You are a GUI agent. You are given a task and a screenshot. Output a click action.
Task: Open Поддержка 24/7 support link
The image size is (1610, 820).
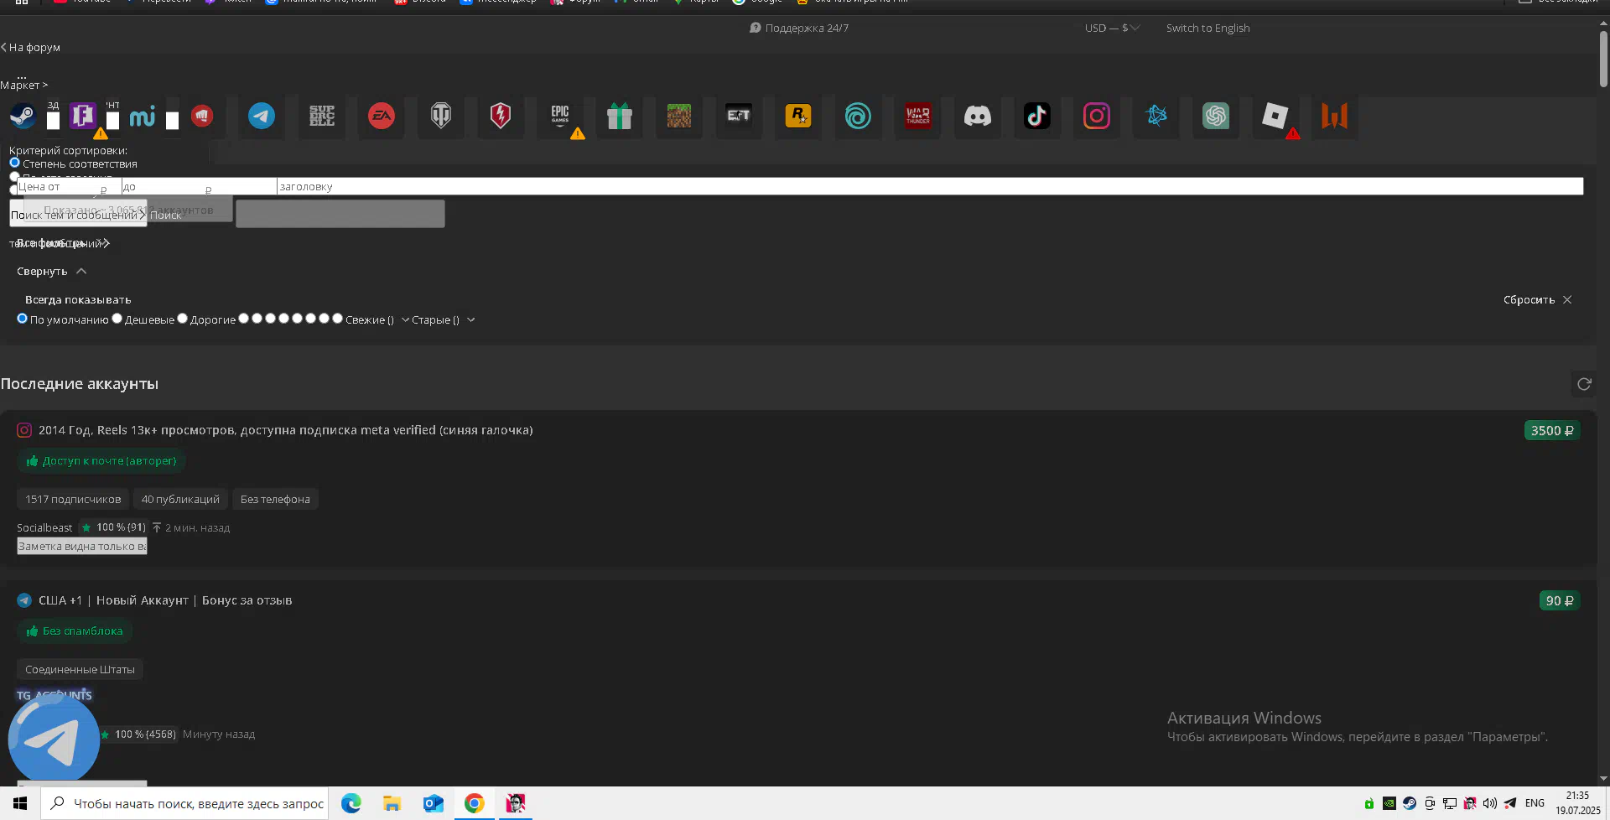click(799, 28)
